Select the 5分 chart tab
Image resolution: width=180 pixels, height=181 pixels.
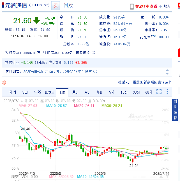coord(112,92)
